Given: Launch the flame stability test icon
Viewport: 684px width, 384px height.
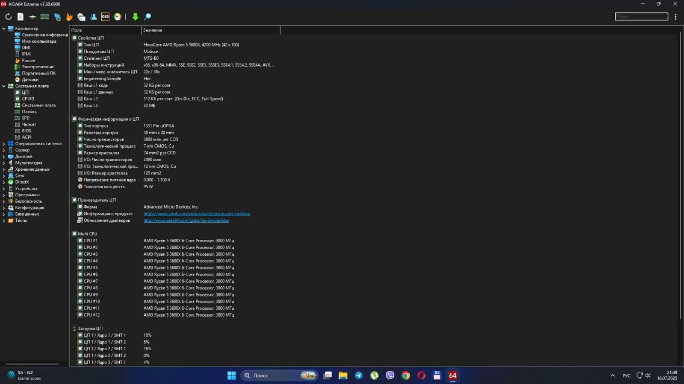Looking at the screenshot, I should [69, 17].
